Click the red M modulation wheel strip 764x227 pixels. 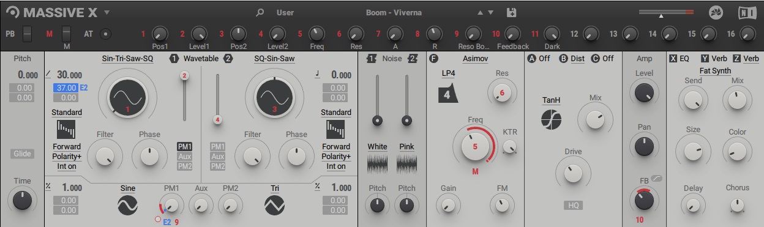pyautogui.click(x=67, y=34)
